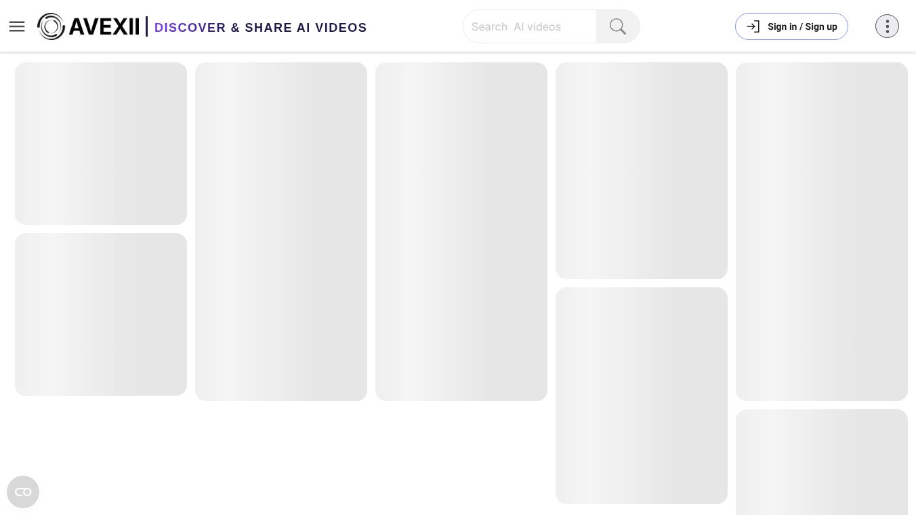
Task: Click the round floating button at bottom-left
Action: coord(23,492)
